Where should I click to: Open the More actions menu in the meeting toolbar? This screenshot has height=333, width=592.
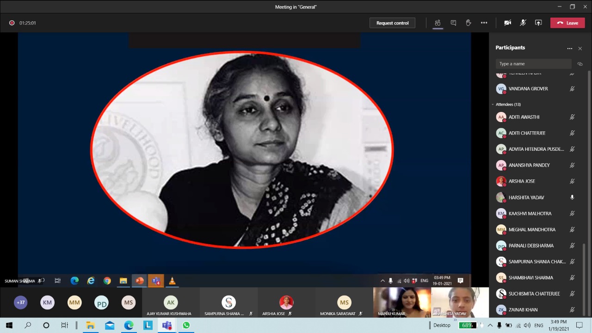click(484, 23)
